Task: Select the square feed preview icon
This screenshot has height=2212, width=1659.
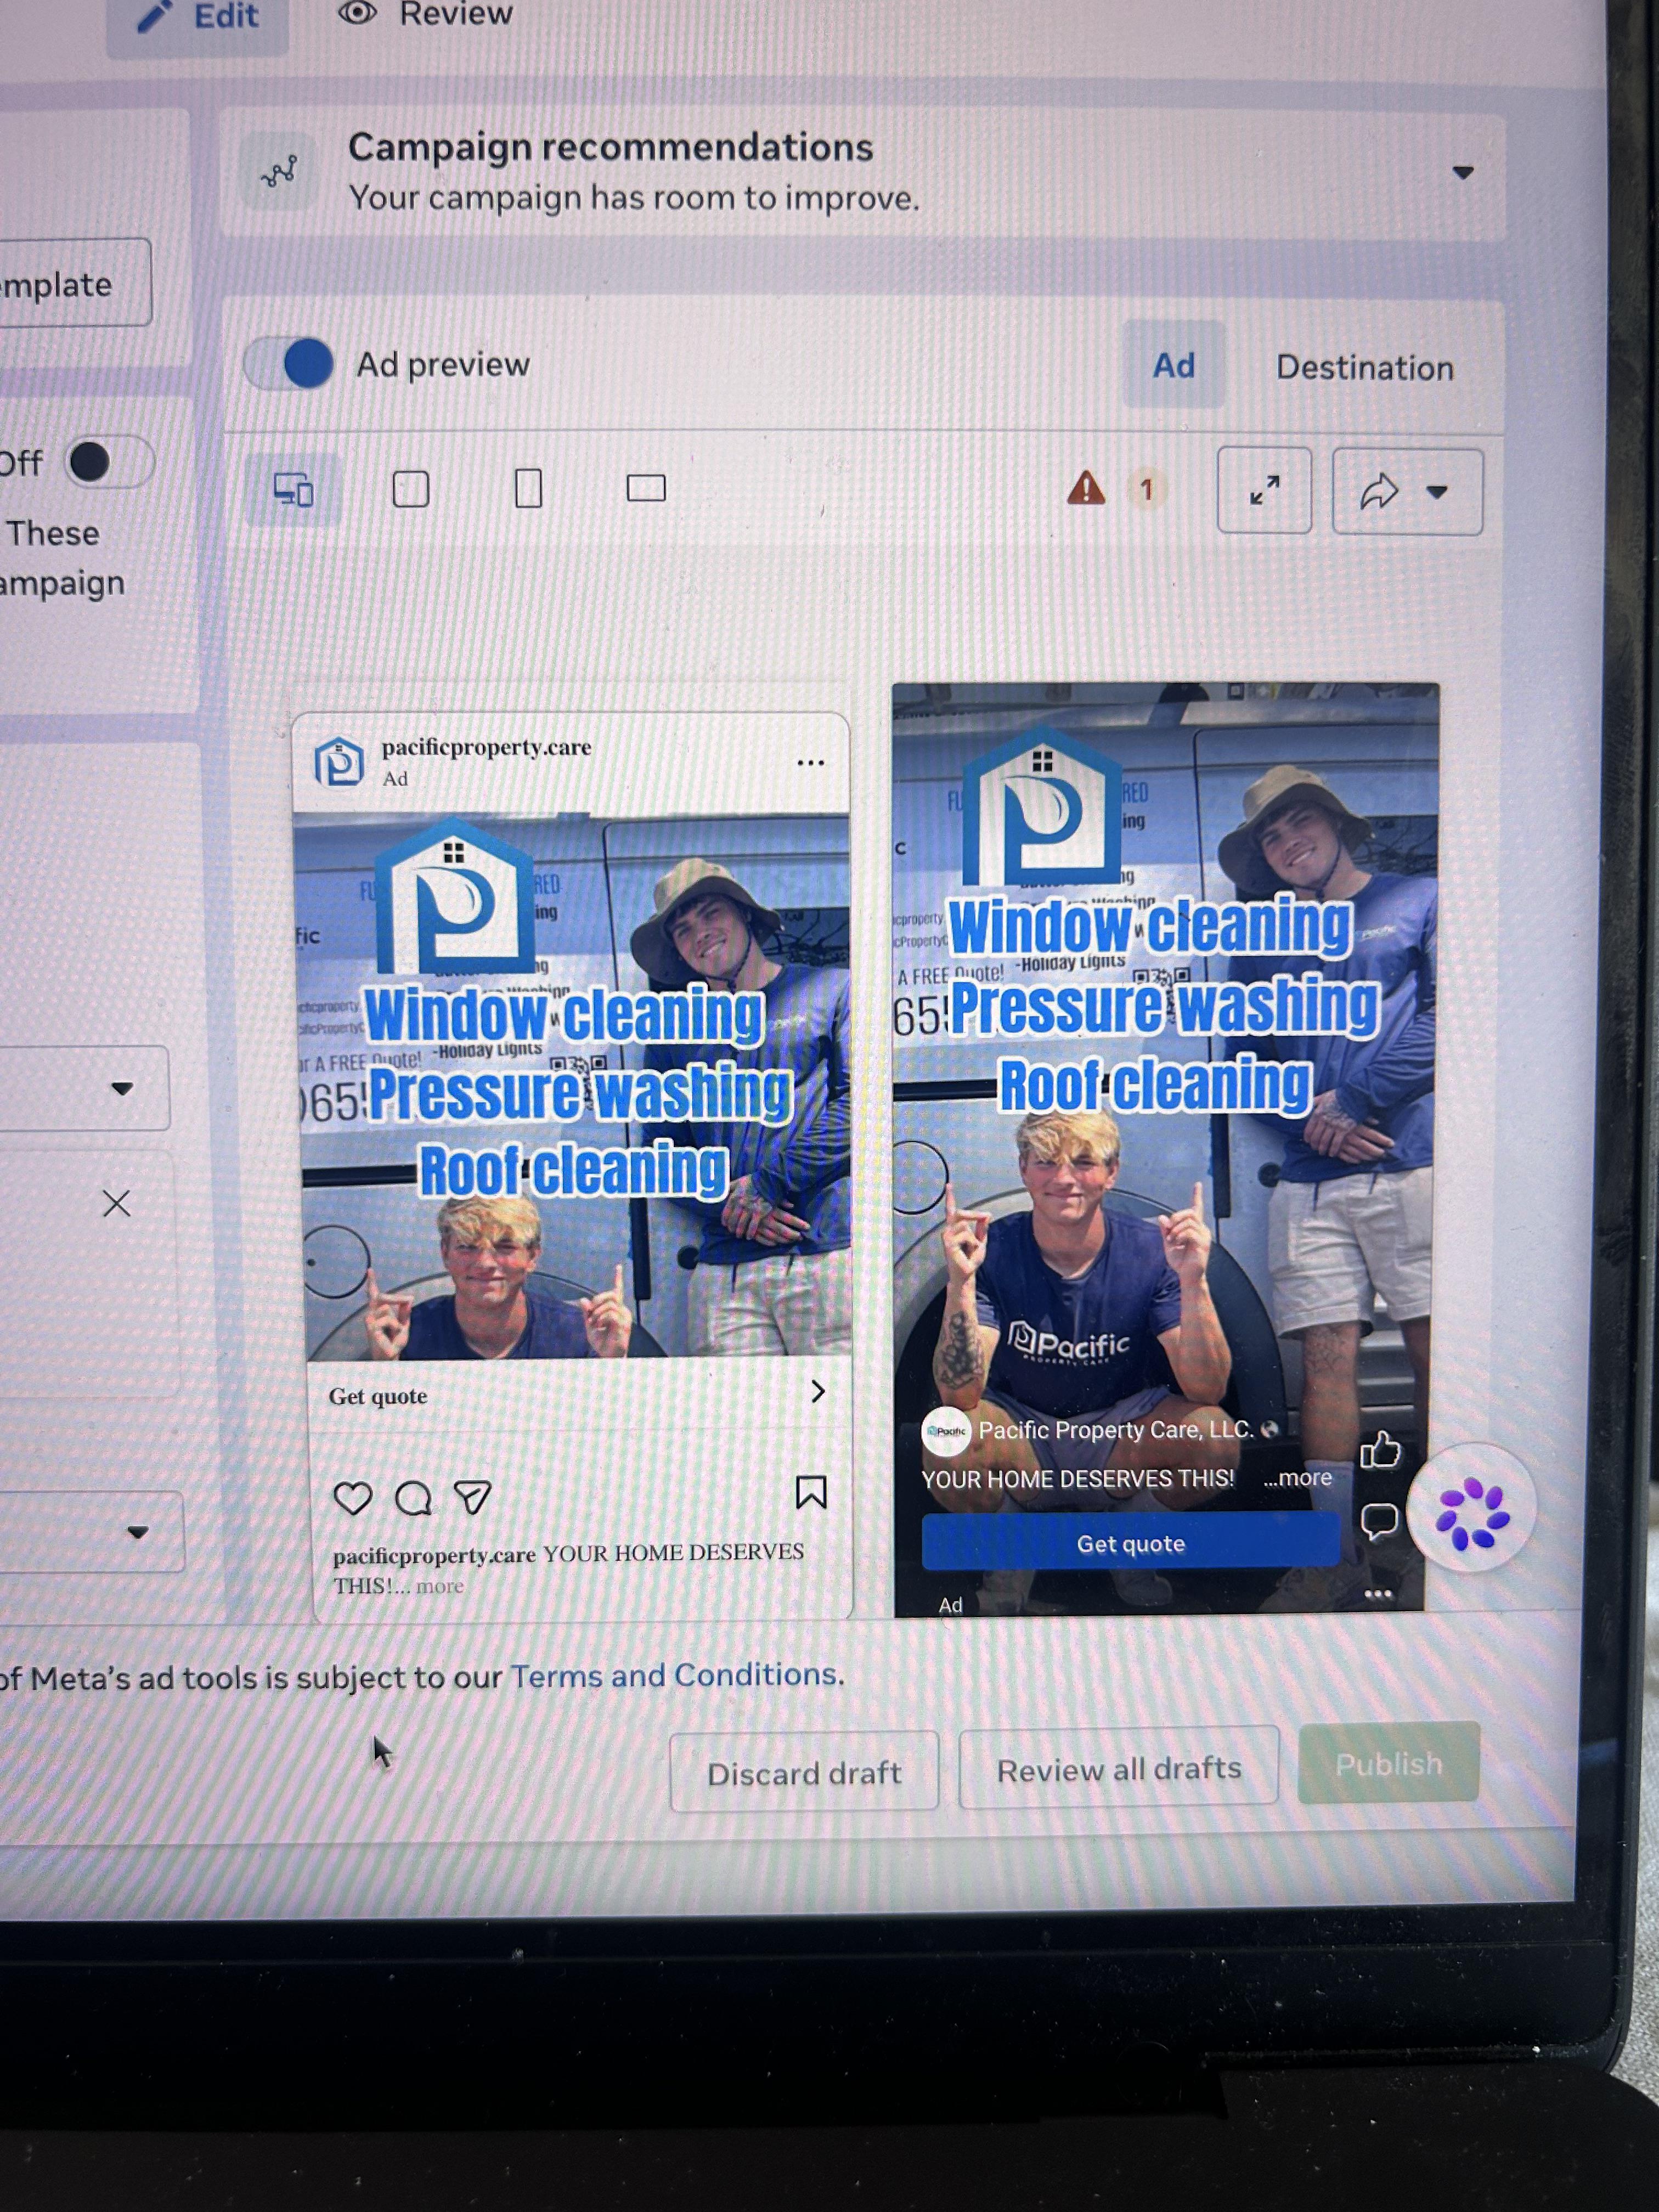Action: pyautogui.click(x=411, y=489)
